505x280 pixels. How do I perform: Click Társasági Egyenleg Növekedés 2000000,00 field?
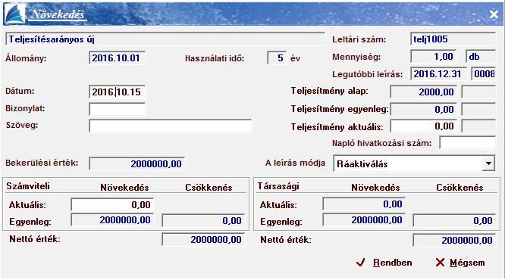coord(364,220)
